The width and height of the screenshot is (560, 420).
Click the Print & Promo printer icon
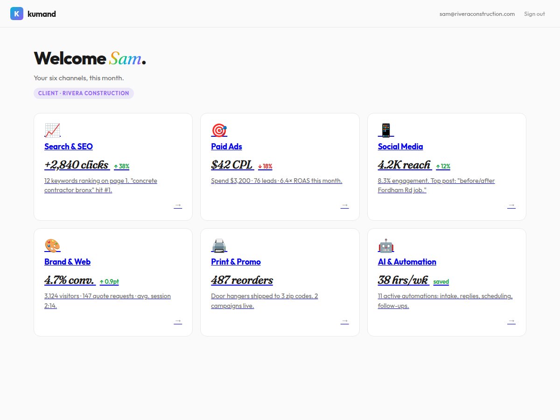point(219,245)
